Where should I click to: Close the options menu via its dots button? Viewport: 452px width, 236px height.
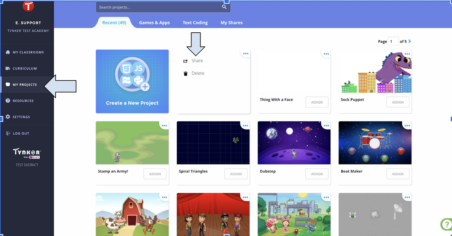(x=245, y=54)
